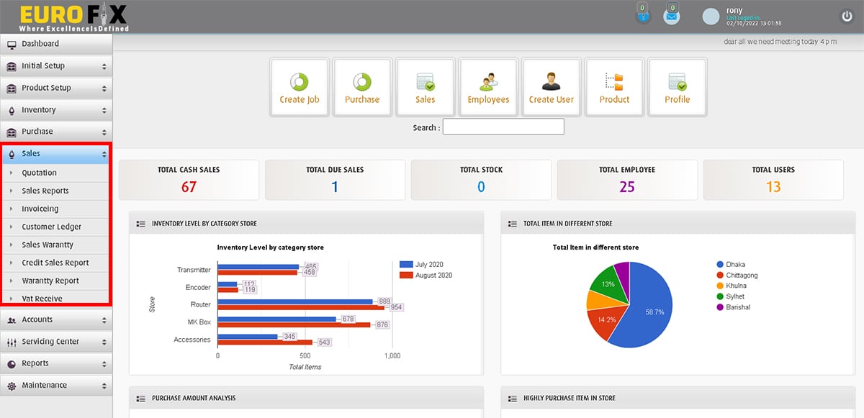Open the Profile shortcut tile

coord(677,87)
